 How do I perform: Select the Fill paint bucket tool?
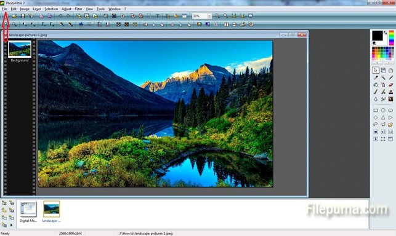[376, 85]
